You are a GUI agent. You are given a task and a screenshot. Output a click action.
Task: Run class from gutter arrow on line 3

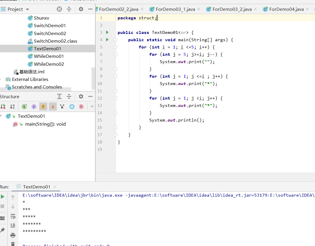point(107,32)
